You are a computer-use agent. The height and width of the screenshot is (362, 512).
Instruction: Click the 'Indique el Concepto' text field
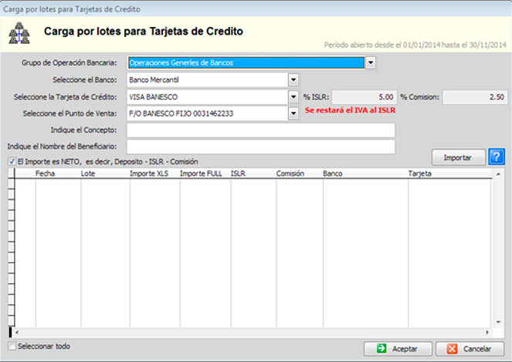pos(260,130)
